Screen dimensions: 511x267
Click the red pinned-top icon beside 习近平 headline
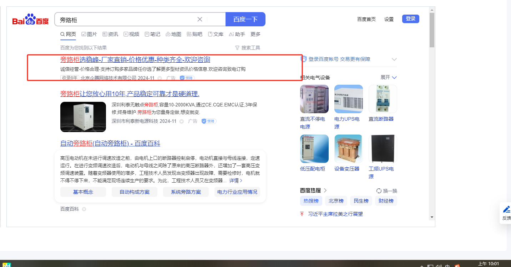(302, 214)
